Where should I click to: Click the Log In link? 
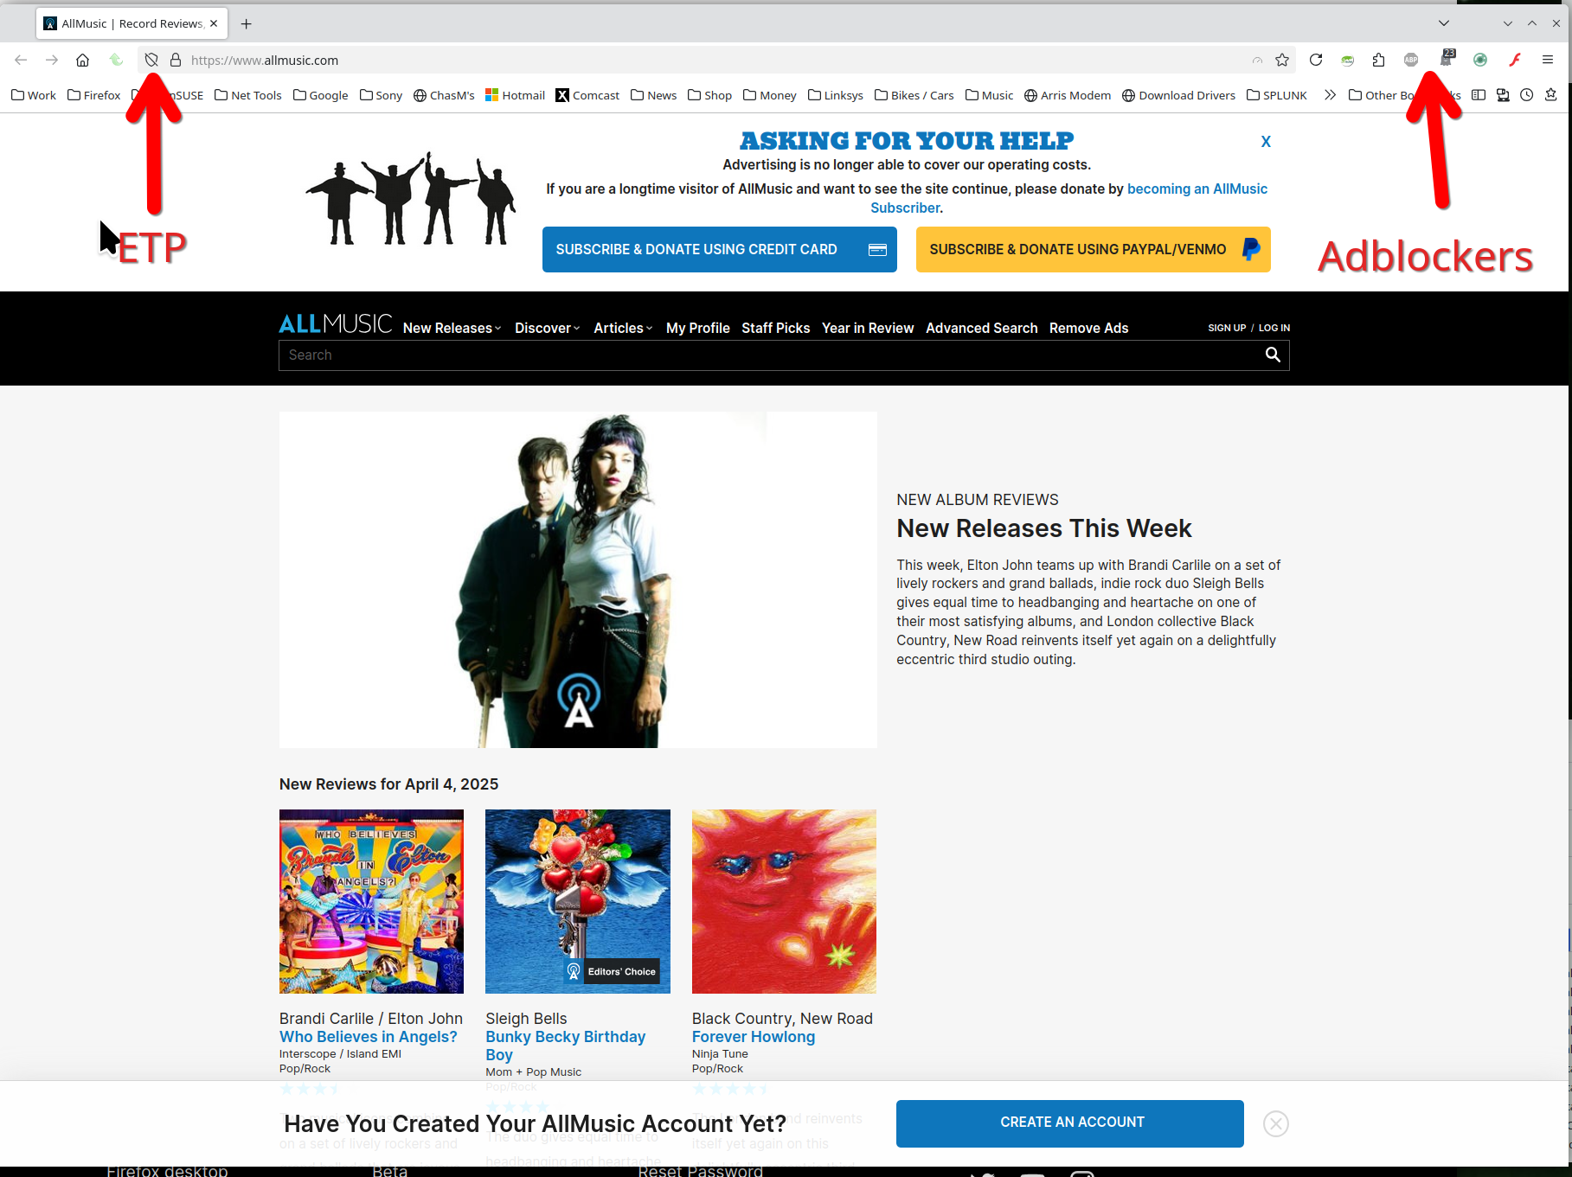1274,328
